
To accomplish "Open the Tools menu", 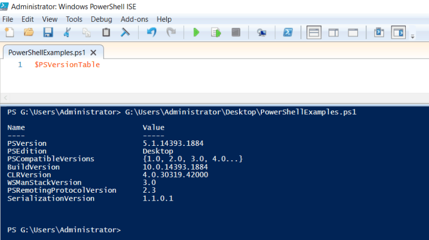I will [x=74, y=19].
